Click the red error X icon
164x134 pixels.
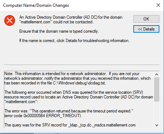(x=10, y=20)
